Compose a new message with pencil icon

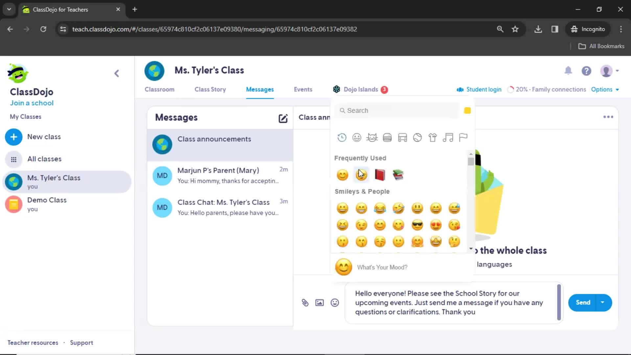coord(283,118)
